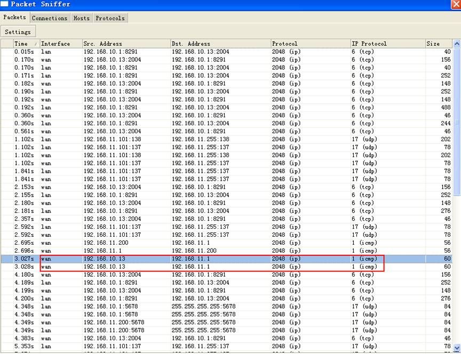The height and width of the screenshot is (354, 461).
Task: Sort by the Size column header
Action: click(x=438, y=44)
